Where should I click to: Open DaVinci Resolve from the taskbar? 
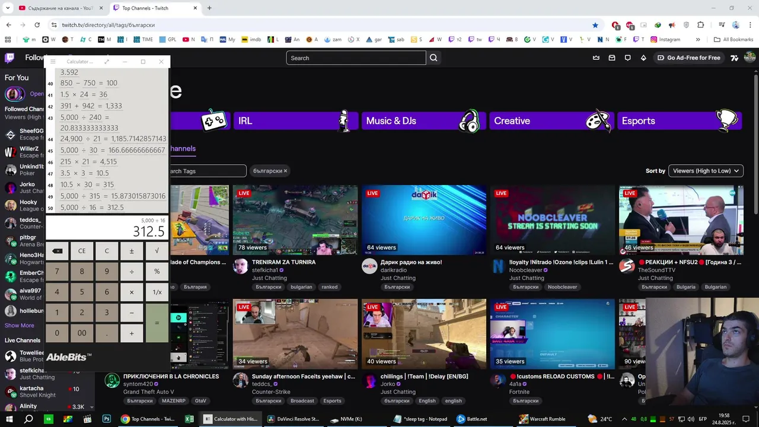[x=292, y=419]
